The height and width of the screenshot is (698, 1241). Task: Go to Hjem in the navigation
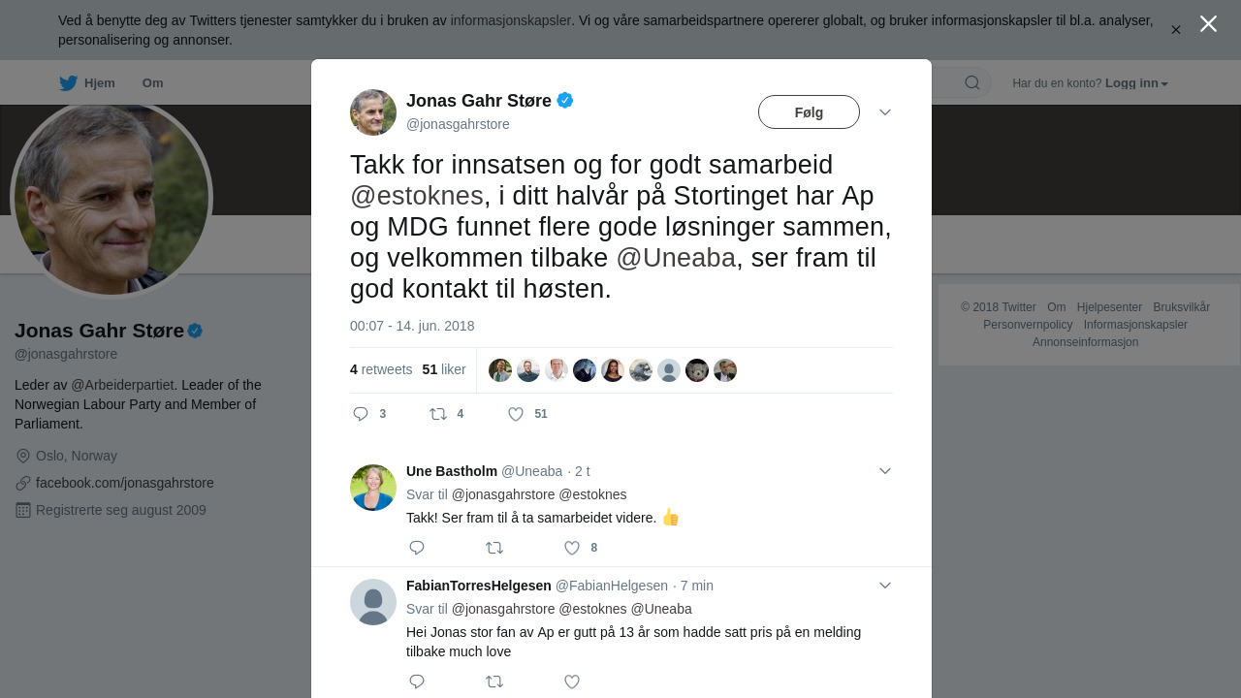coord(99,83)
